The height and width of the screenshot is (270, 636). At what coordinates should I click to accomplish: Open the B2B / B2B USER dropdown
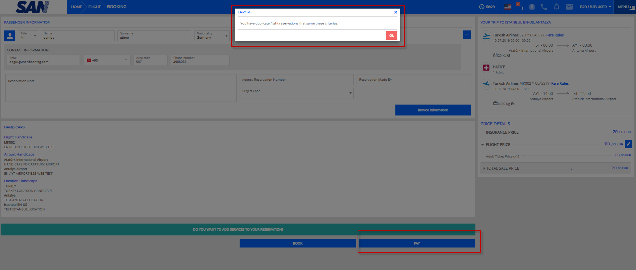coord(595,7)
